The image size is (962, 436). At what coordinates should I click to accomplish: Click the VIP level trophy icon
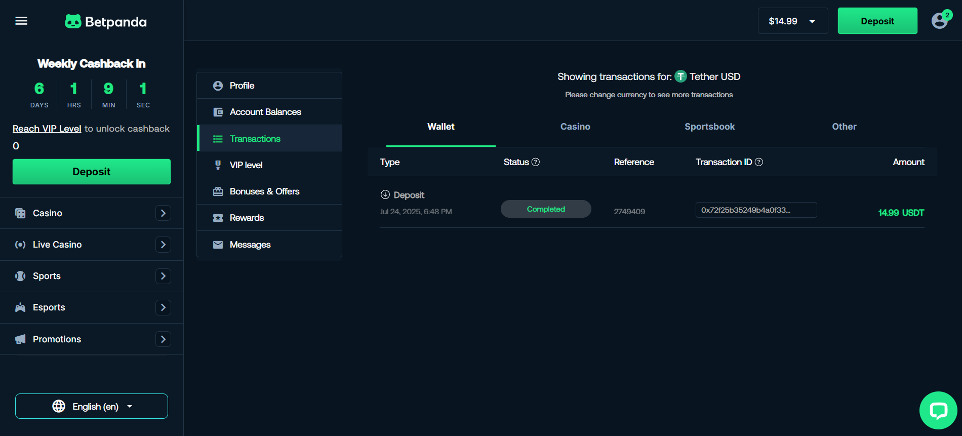pos(218,165)
